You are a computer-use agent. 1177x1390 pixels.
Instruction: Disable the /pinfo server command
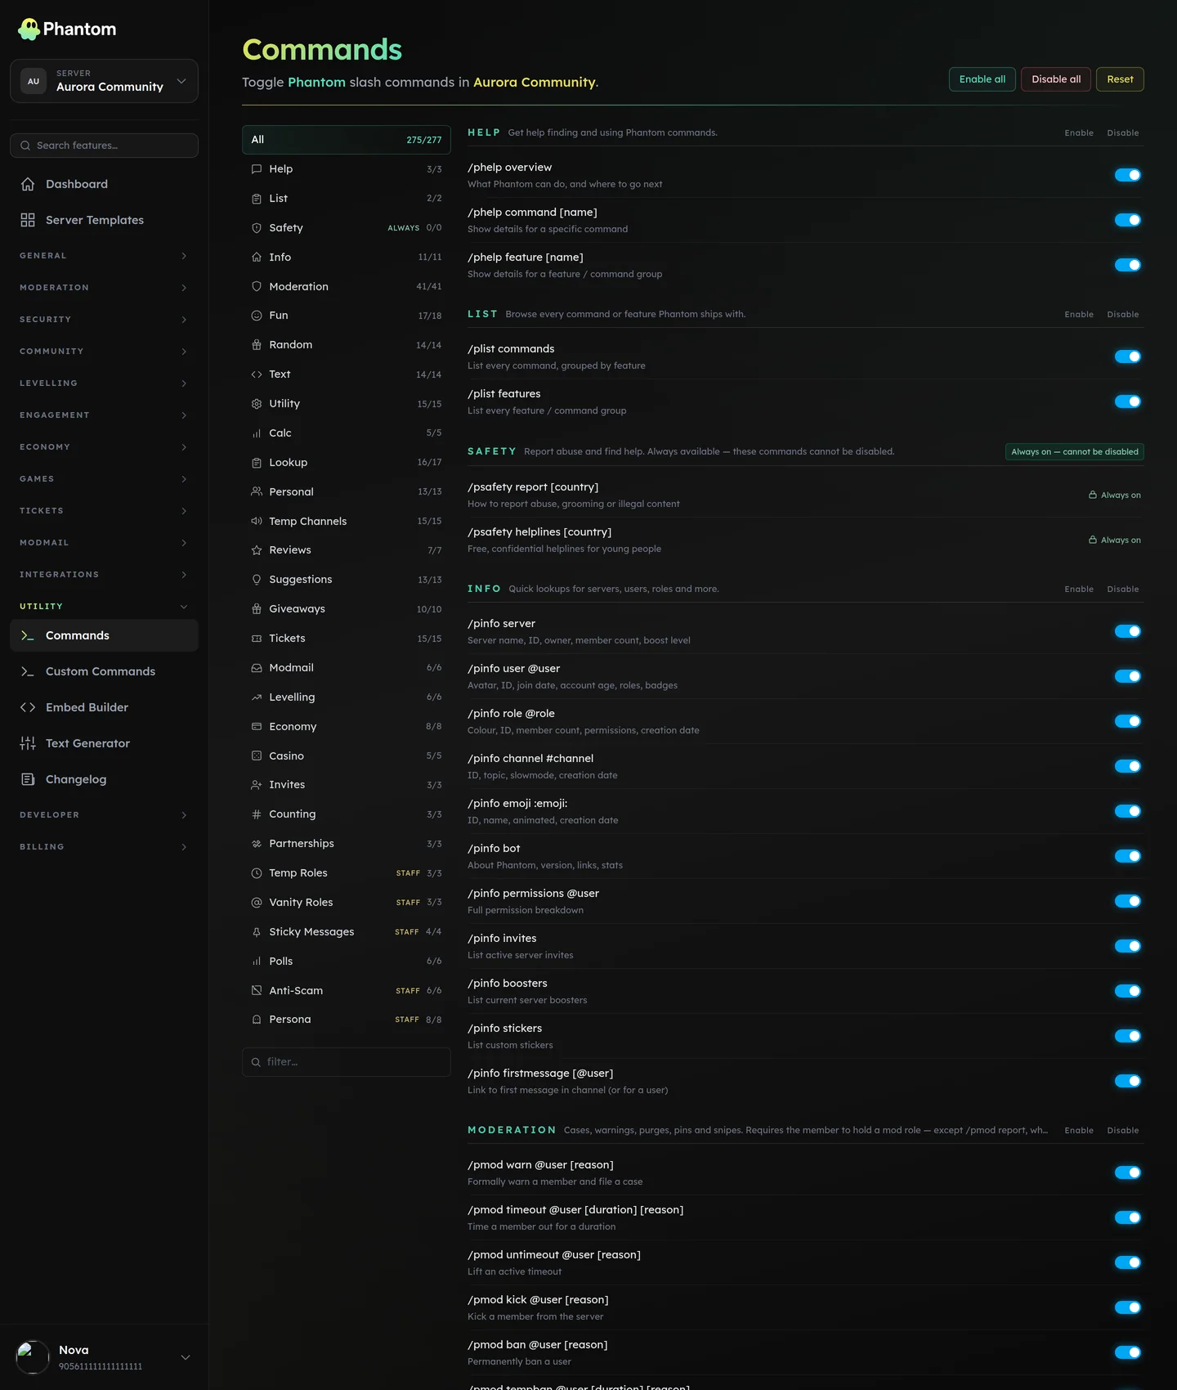pos(1128,631)
